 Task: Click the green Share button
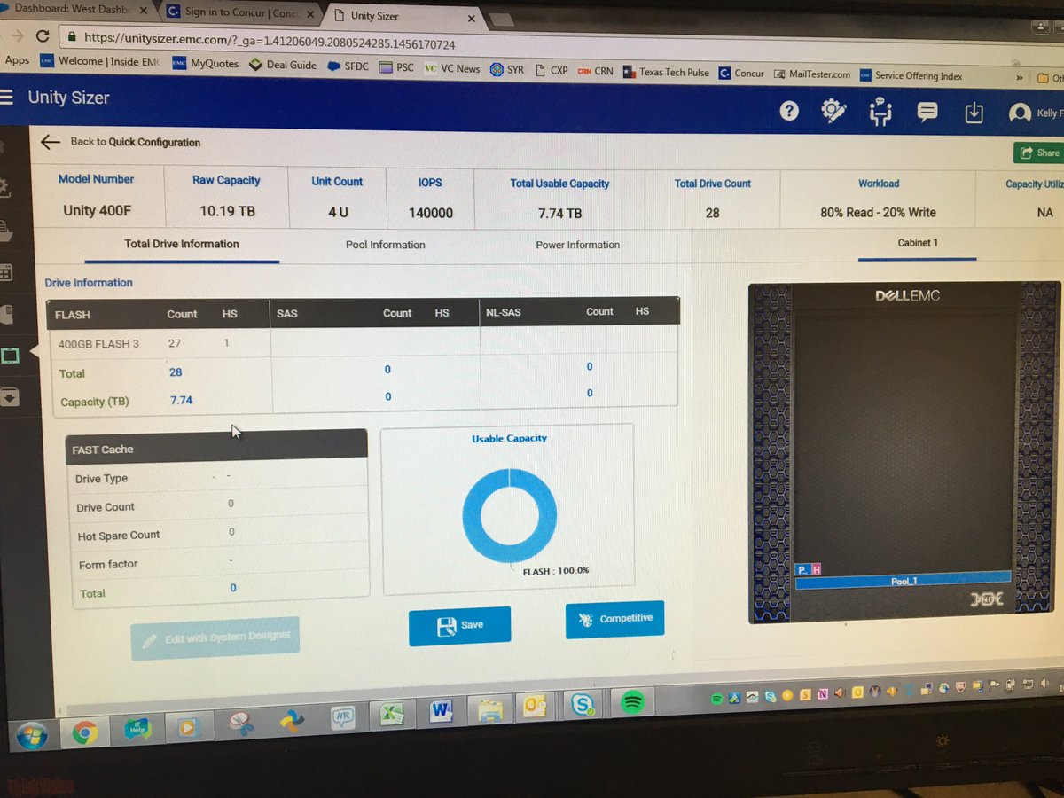(1038, 153)
